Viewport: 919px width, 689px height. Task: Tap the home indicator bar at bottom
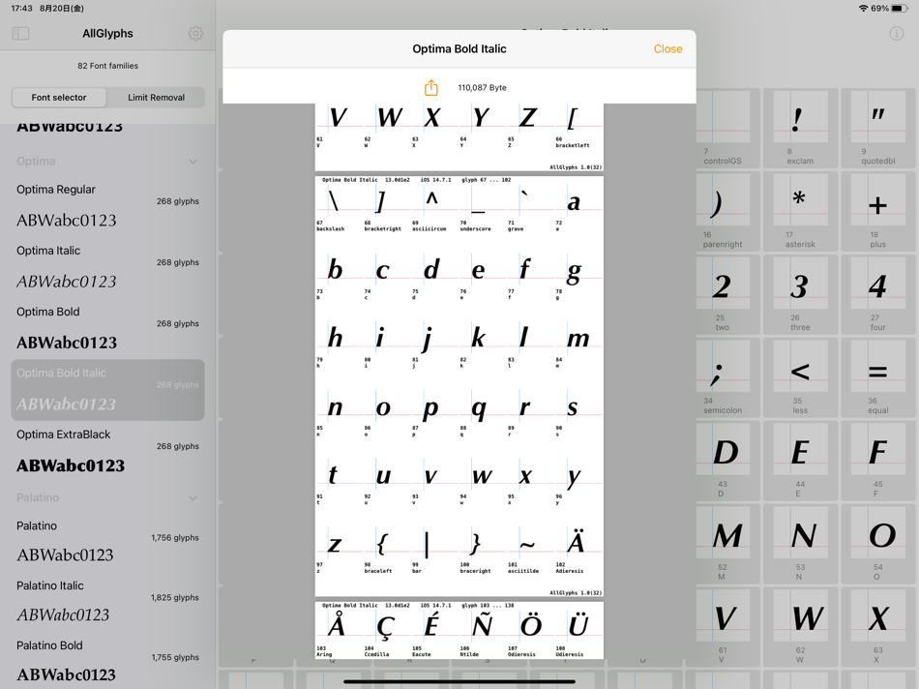click(459, 682)
